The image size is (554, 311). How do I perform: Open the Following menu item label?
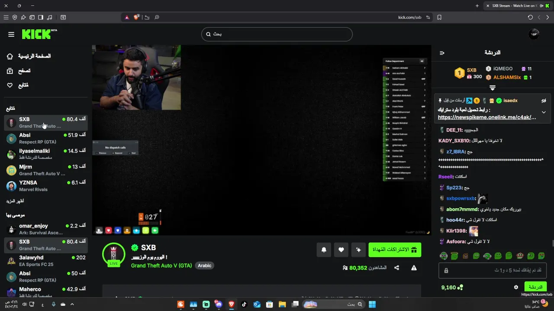point(23,85)
